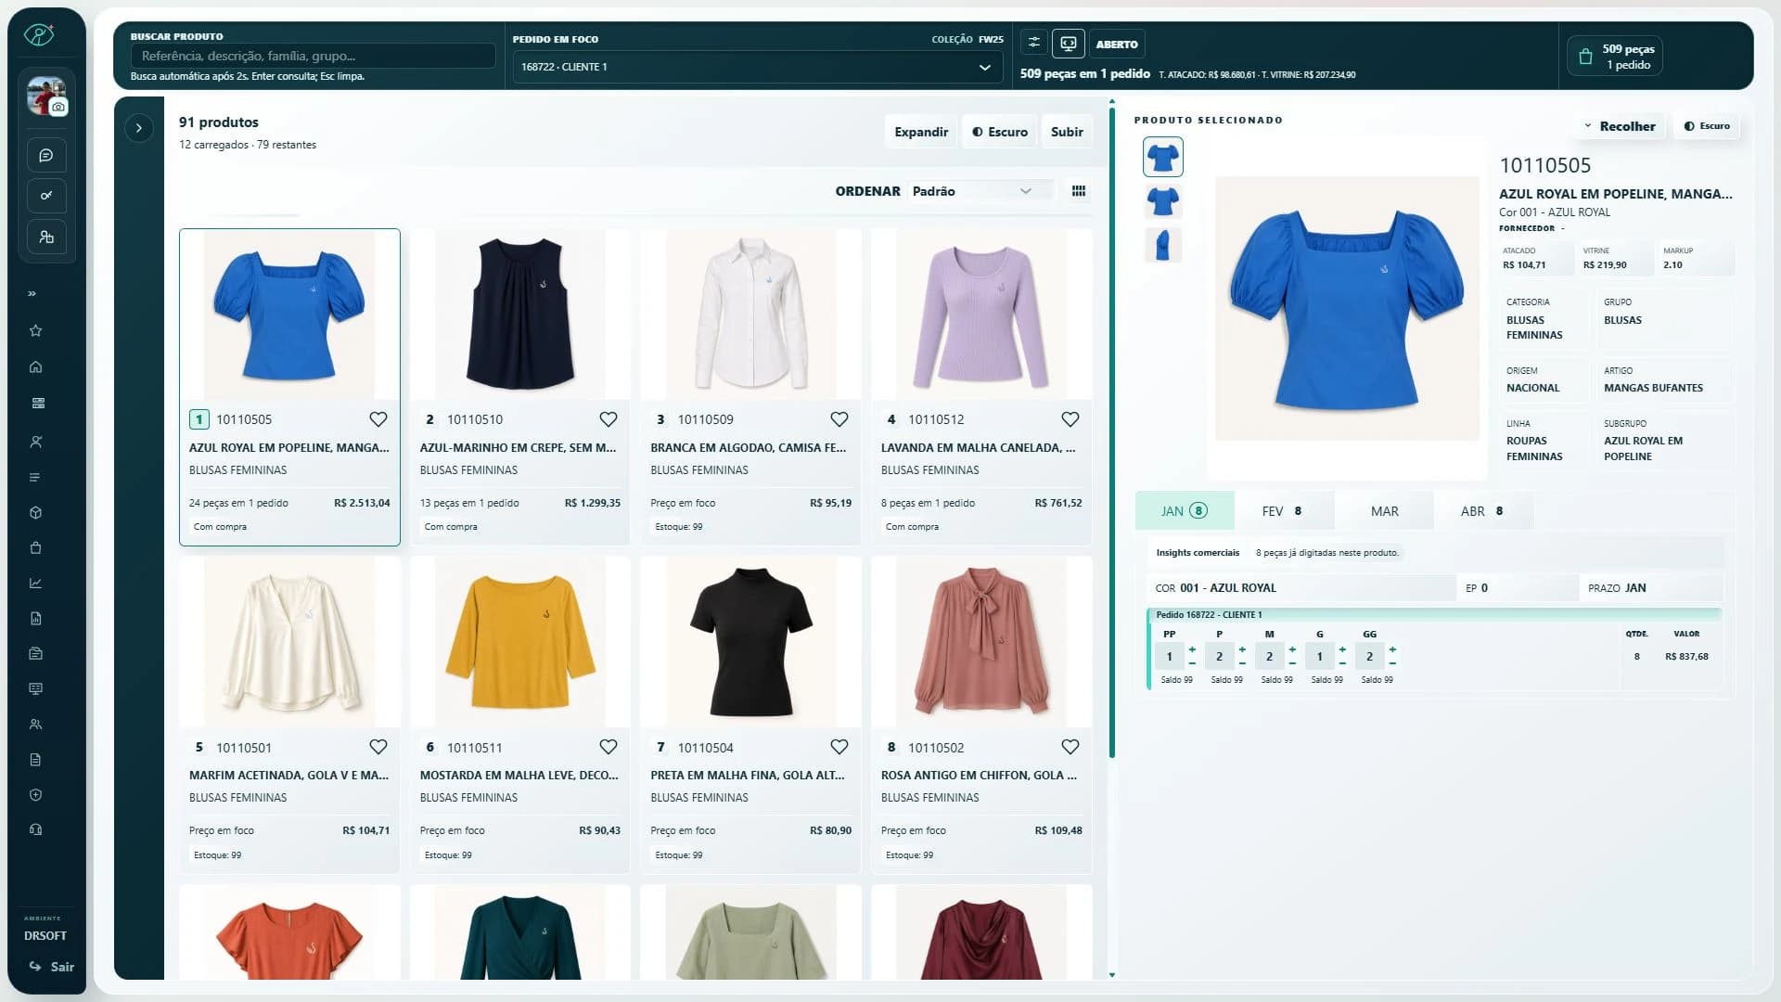Click the COR 001 - AZUL ROYAL field
Image resolution: width=1781 pixels, height=1002 pixels.
[x=1301, y=588]
